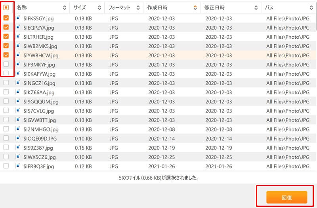Image resolution: width=317 pixels, height=208 pixels.
Task: Click the file icon of $I2NMHGO.jpg
Action: point(18,129)
